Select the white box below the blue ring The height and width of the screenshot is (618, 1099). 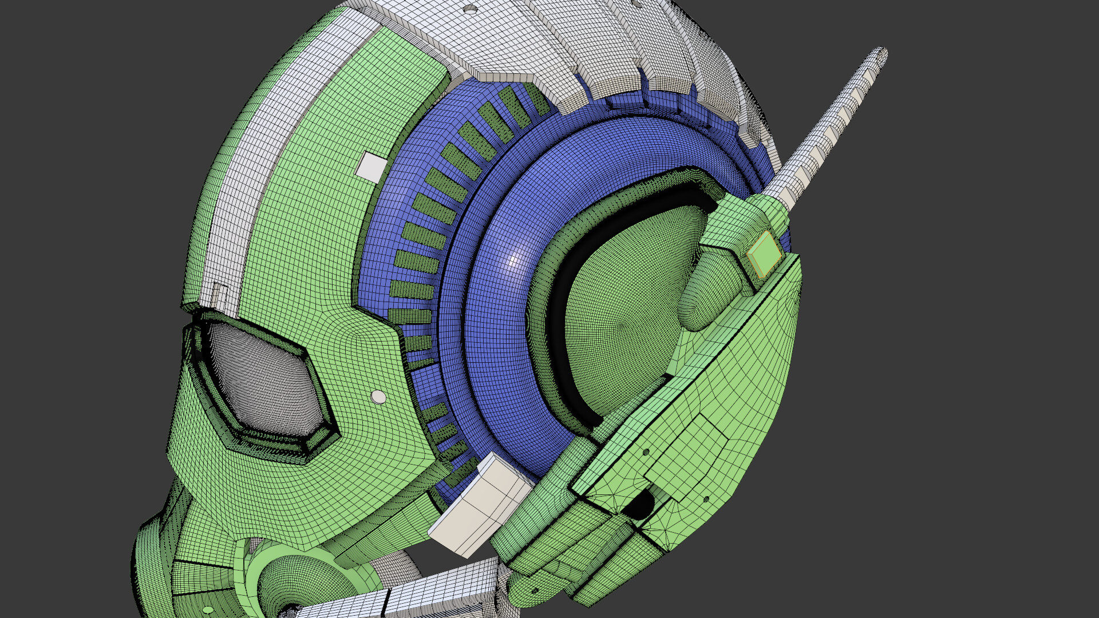coord(480,505)
